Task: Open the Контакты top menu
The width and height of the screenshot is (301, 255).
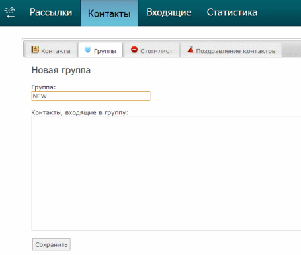Action: click(109, 13)
